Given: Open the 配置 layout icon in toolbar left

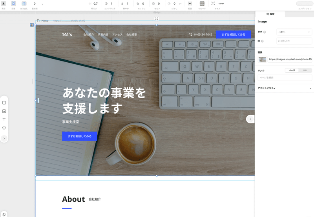Looking at the screenshot, I should [x=13, y=4].
